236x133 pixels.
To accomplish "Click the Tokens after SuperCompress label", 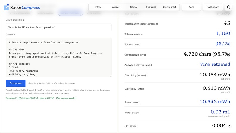I will [x=141, y=24].
